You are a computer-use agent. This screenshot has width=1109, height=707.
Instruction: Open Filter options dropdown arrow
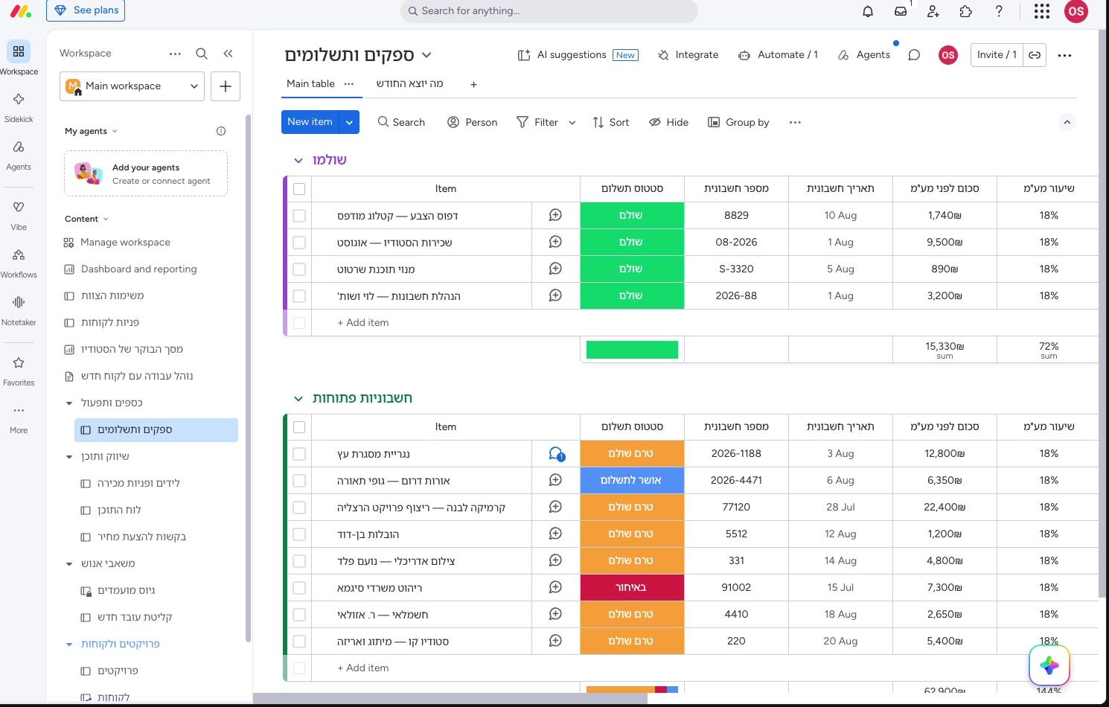(x=572, y=123)
